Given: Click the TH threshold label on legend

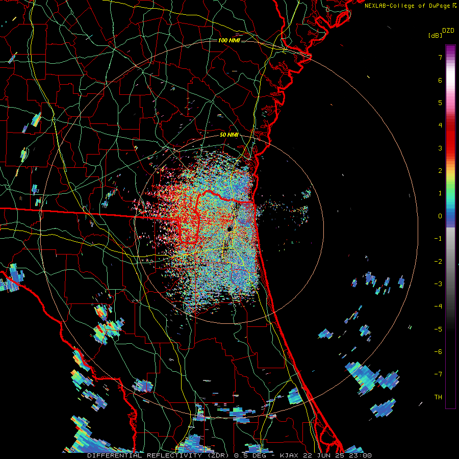Looking at the screenshot, I should coord(438,397).
